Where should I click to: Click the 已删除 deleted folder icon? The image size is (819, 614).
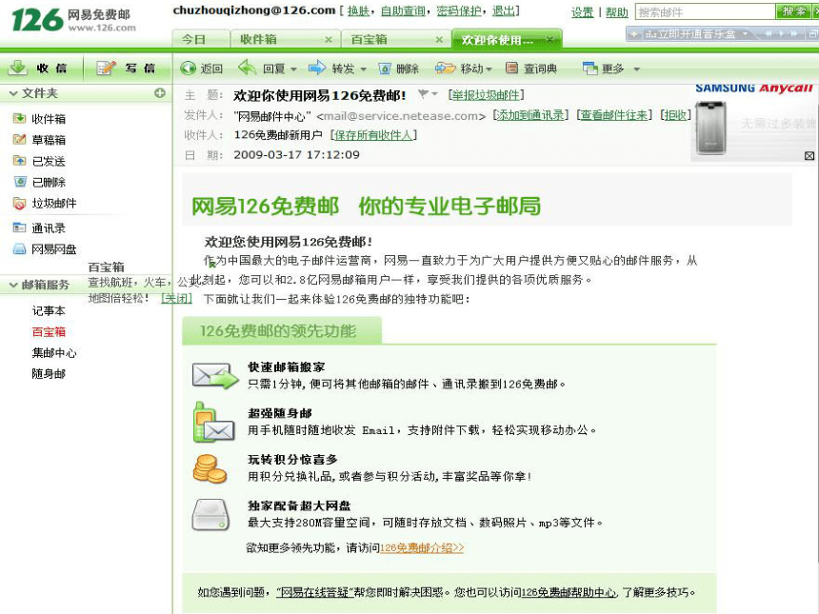[20, 182]
